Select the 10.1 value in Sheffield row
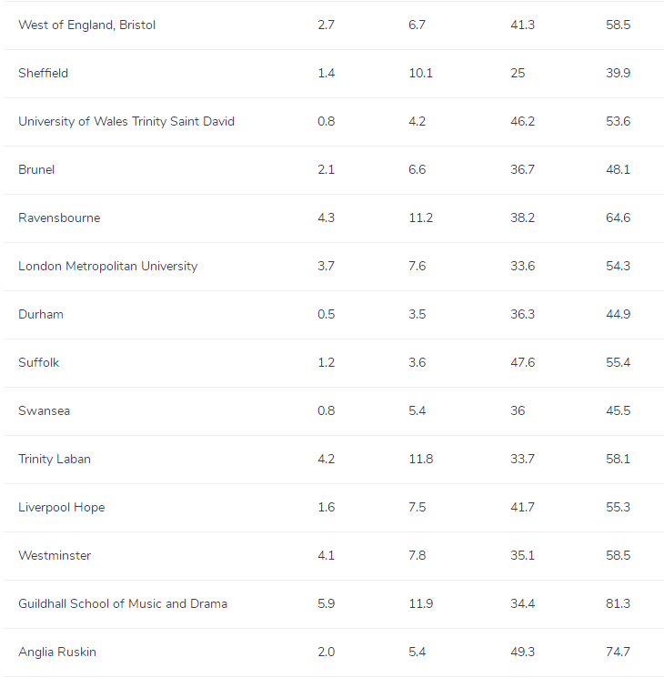This screenshot has width=664, height=678. [420, 73]
